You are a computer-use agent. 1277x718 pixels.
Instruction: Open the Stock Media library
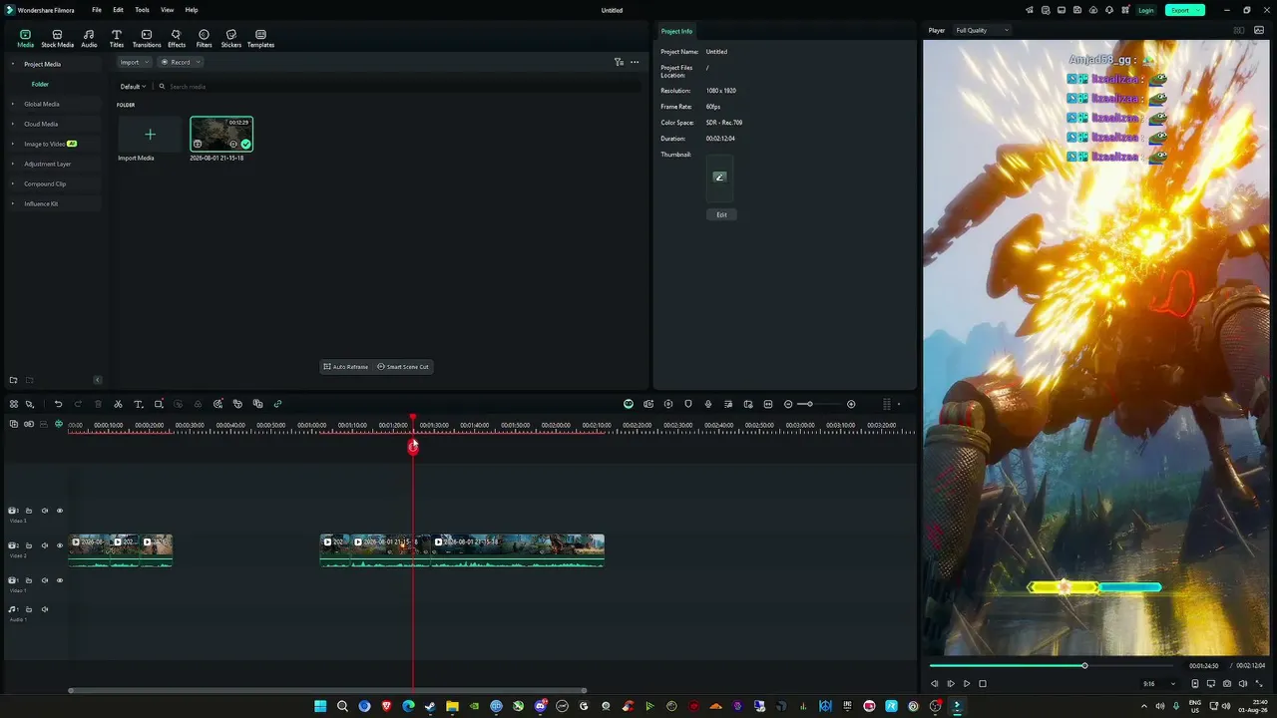click(x=57, y=38)
